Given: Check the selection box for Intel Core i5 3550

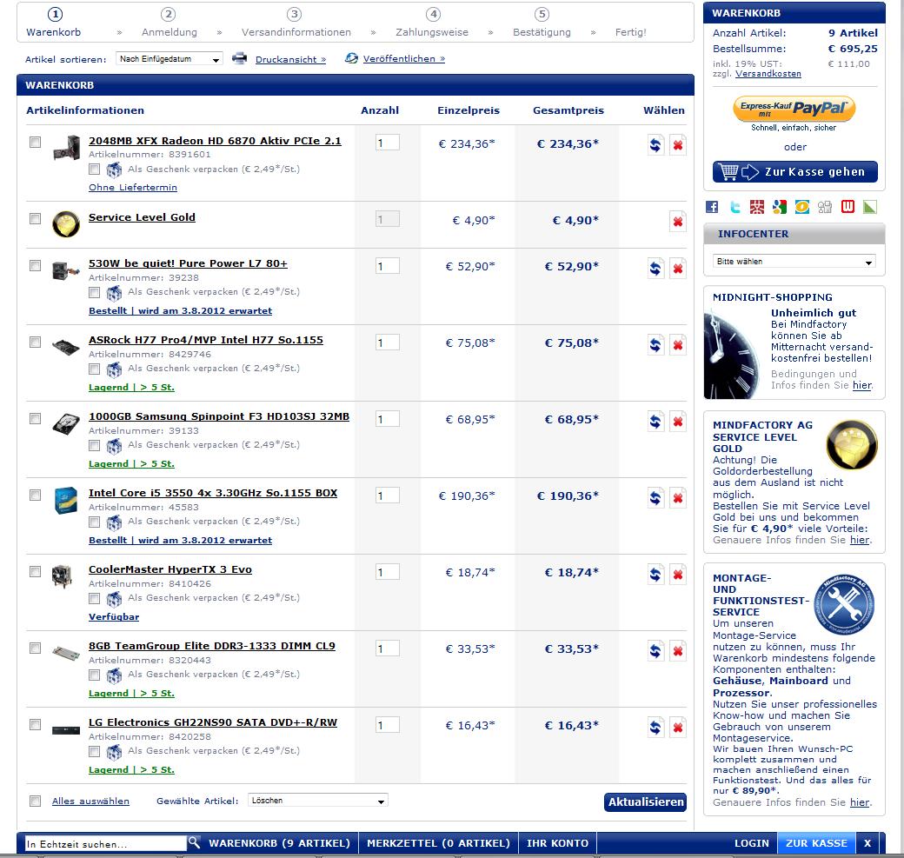Looking at the screenshot, I should (35, 495).
